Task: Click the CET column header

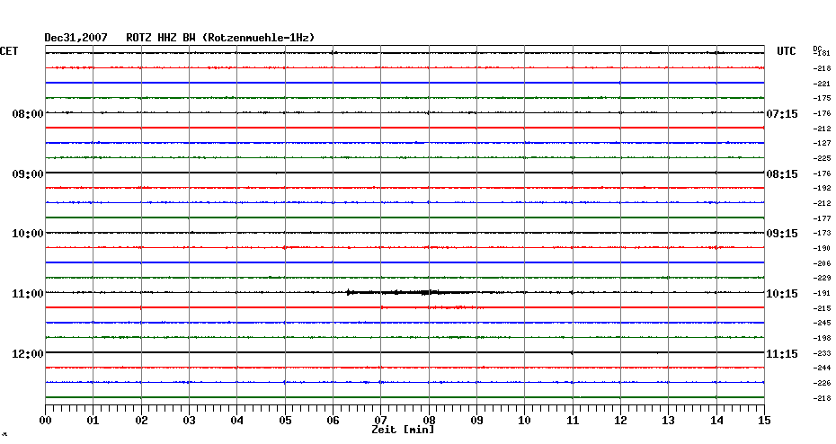Action: tap(9, 51)
